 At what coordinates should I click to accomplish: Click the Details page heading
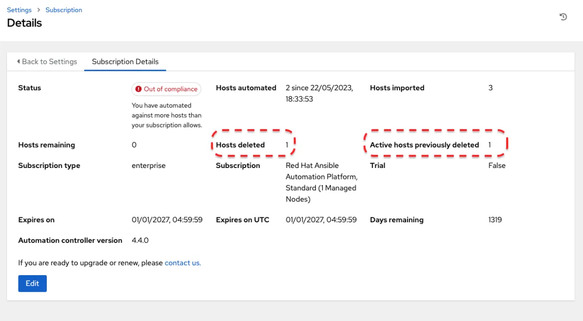[24, 23]
